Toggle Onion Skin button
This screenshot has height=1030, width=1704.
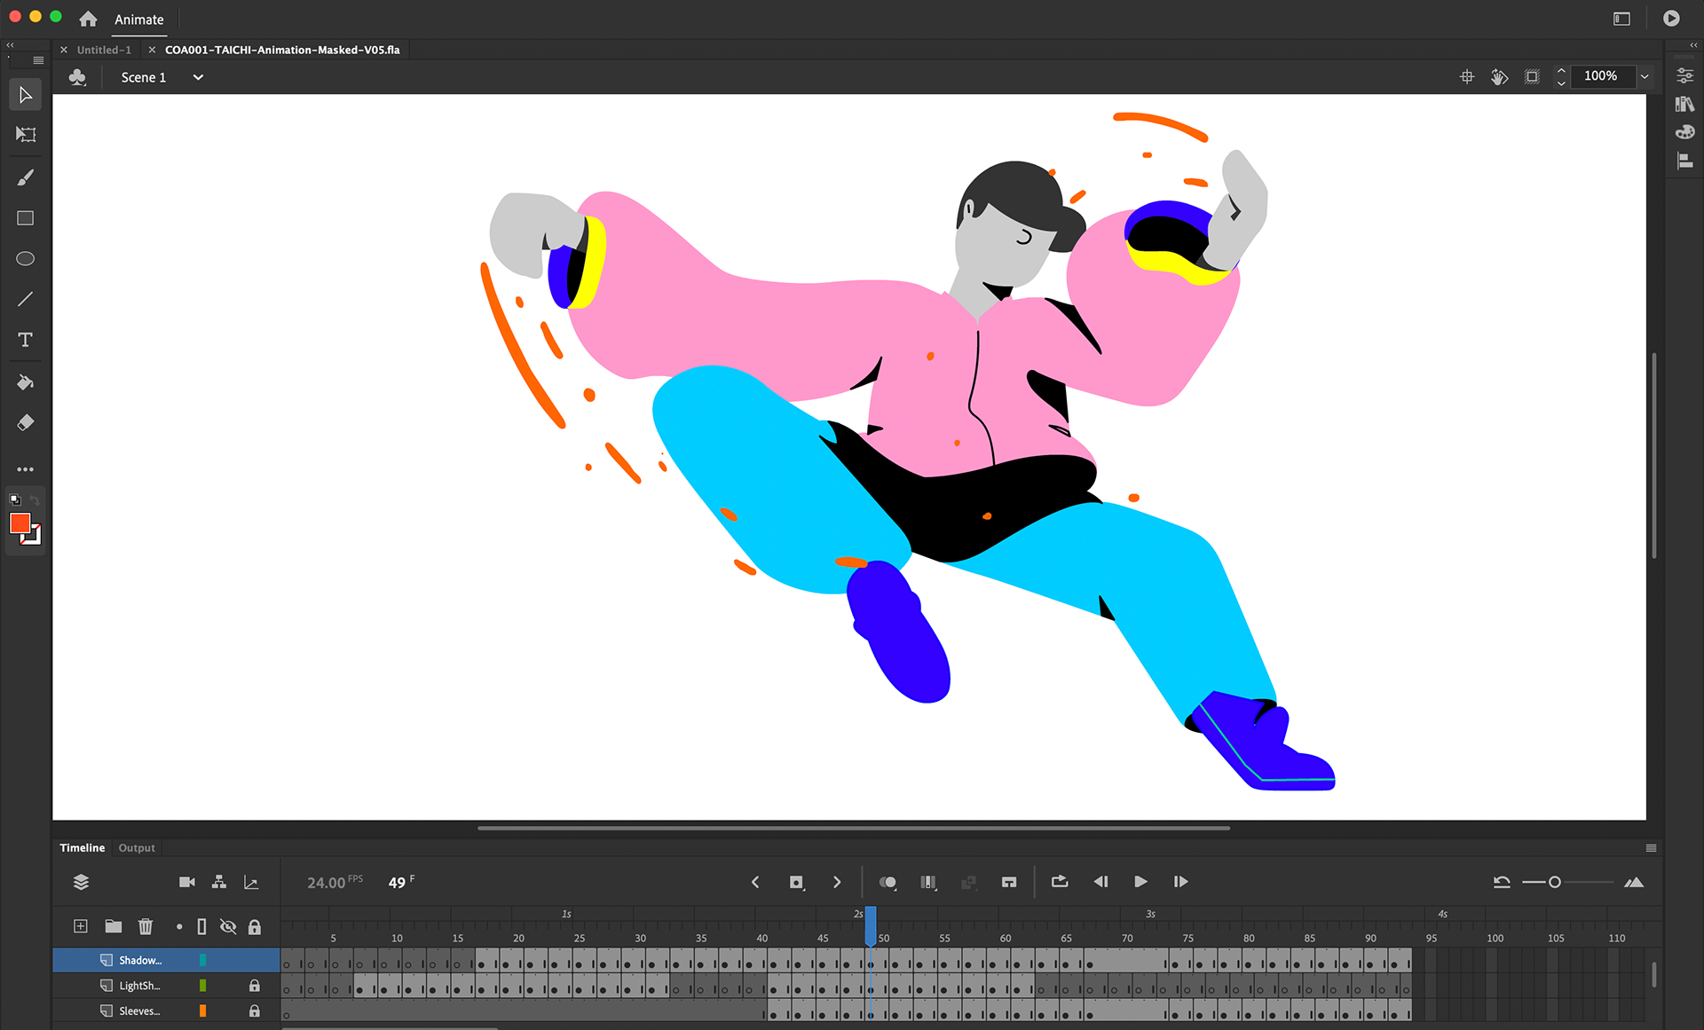[x=887, y=882]
